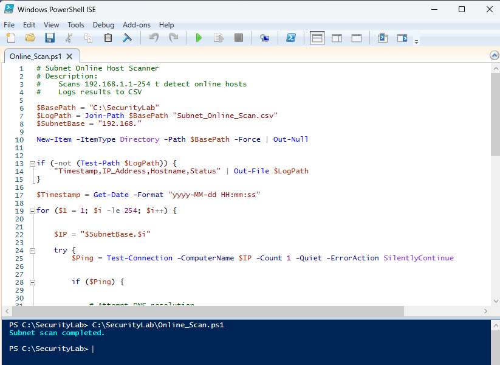Collapse the if Test-Path block on line 13
500x365 pixels.
[32, 163]
